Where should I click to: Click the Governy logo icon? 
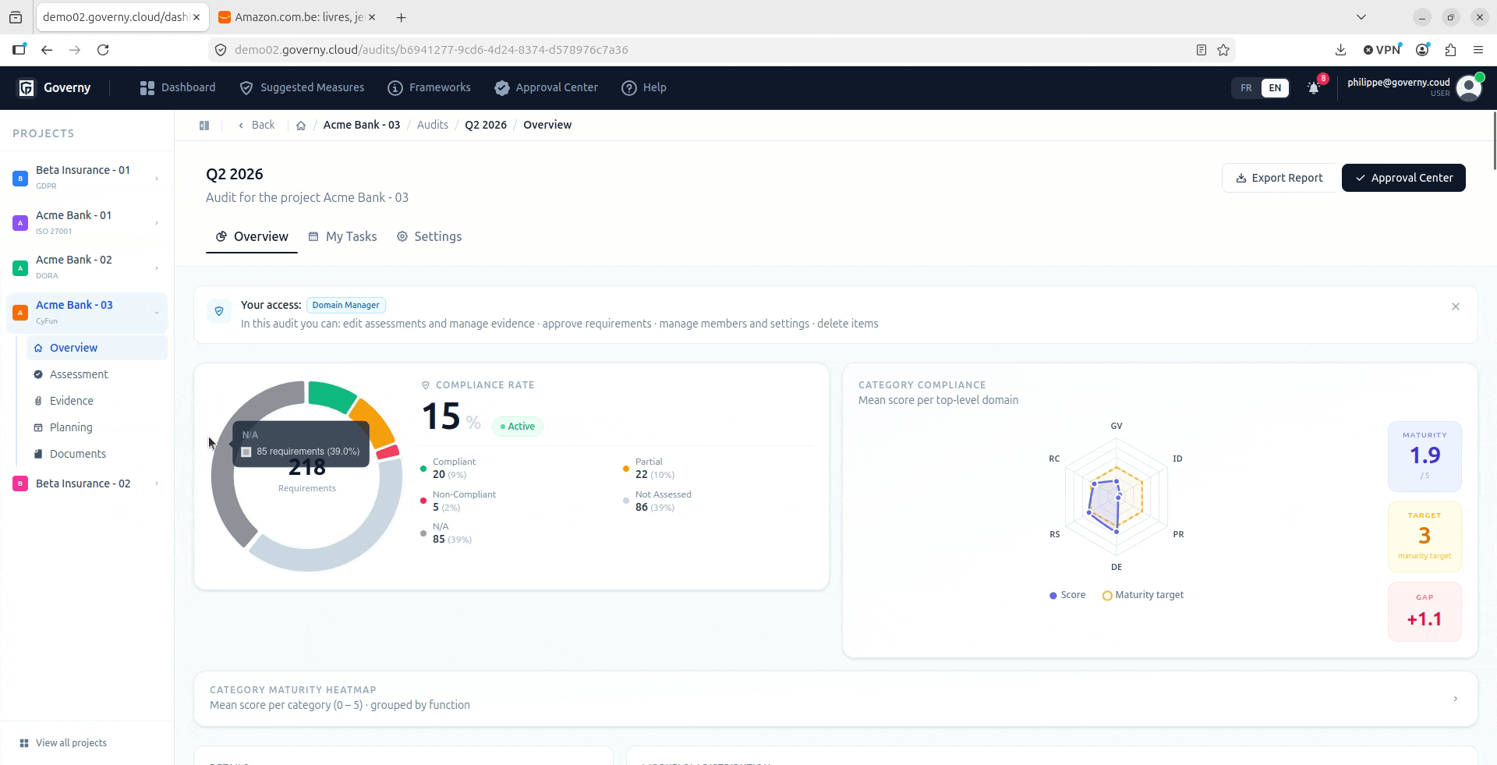tap(27, 88)
